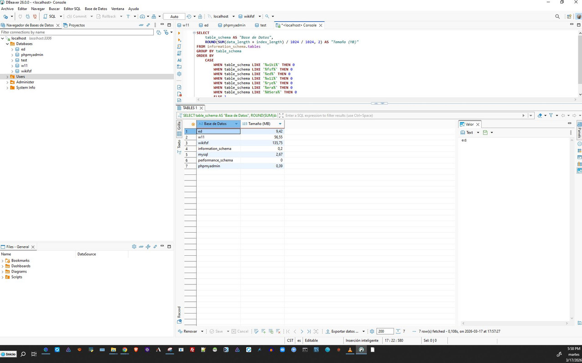The image size is (582, 363).
Task: Click the transaction lock icon in the toolbar
Action: pos(200,16)
